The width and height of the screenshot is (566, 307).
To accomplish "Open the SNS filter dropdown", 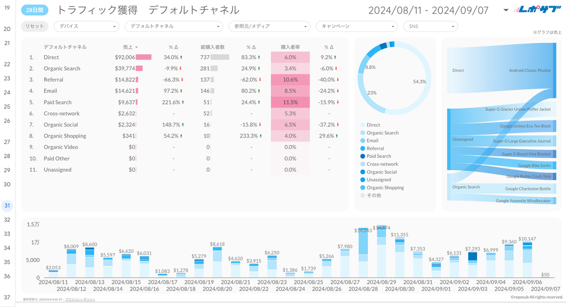I will pos(430,26).
